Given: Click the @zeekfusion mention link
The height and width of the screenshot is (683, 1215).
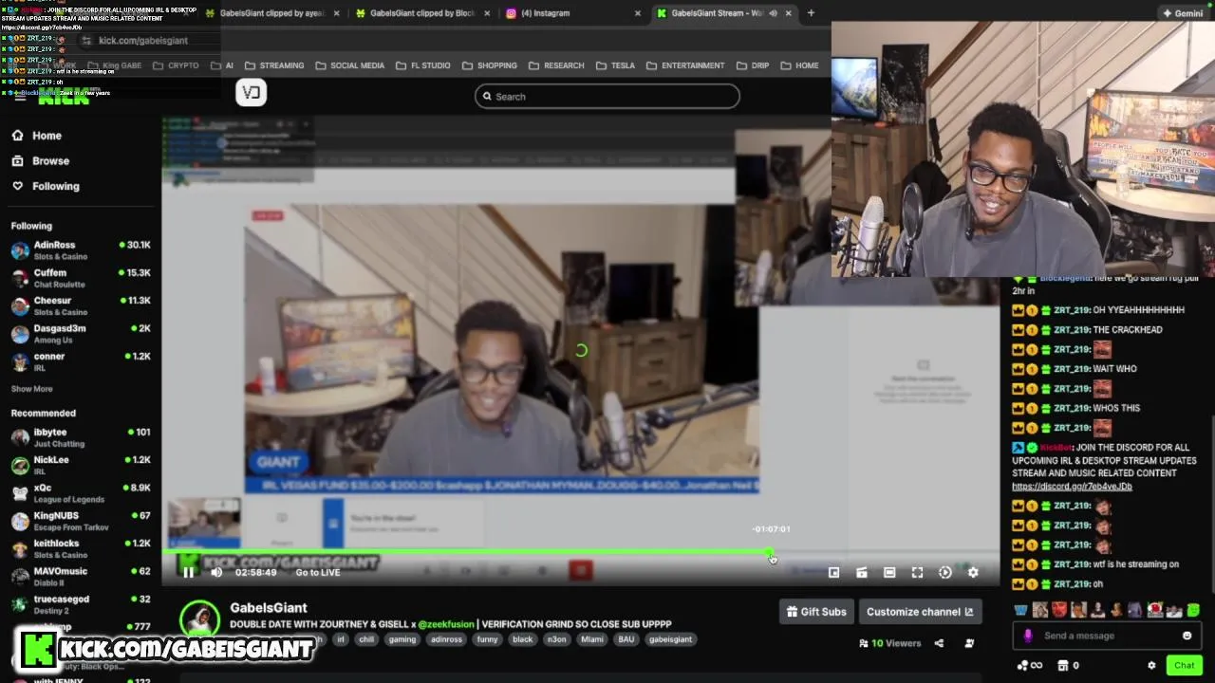Looking at the screenshot, I should [445, 624].
